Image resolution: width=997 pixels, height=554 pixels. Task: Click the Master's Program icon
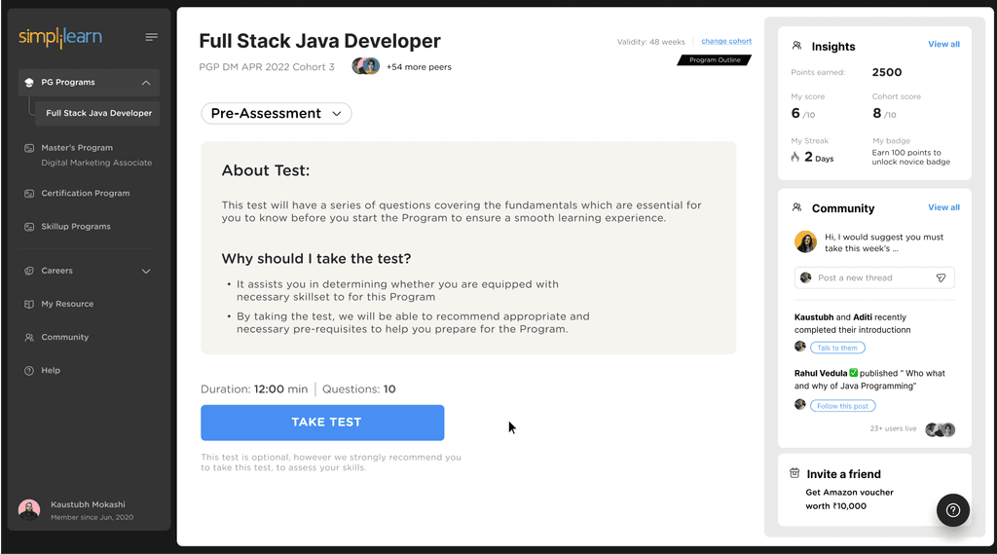coord(28,148)
